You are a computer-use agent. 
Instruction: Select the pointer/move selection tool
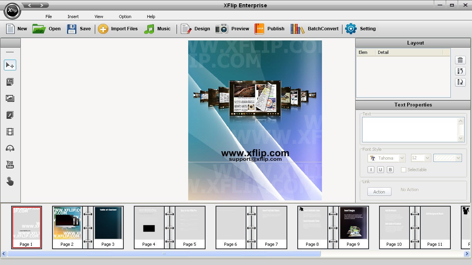[x=10, y=65]
